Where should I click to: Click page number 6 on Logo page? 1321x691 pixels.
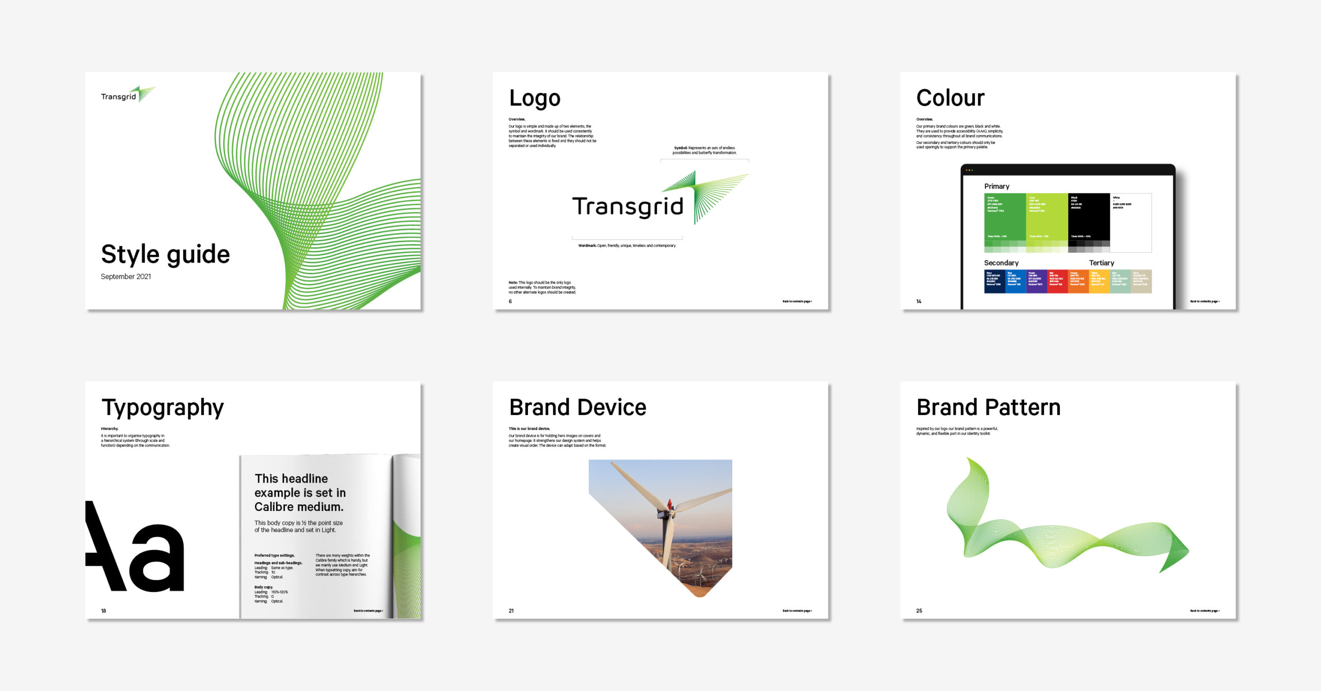click(x=510, y=301)
